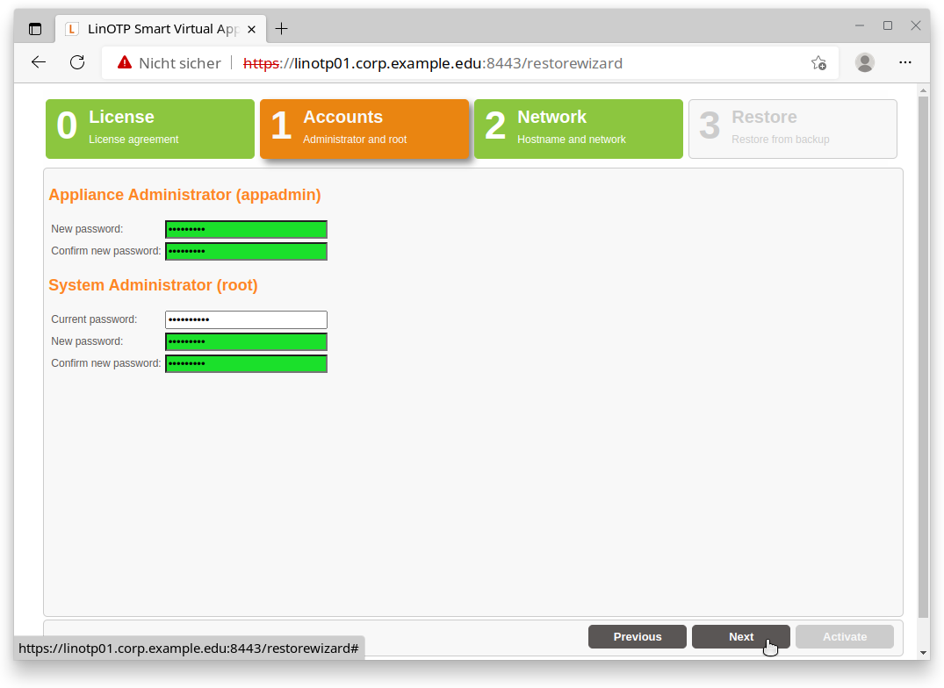944x688 pixels.
Task: Select the Restore from backup step
Action: tap(792, 129)
